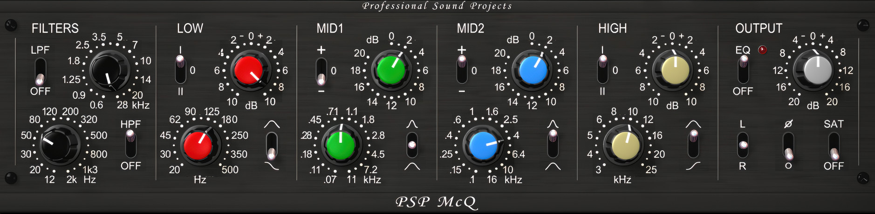Click the HPF label text
Screen dimensions: 875x214
pyautogui.click(x=130, y=124)
